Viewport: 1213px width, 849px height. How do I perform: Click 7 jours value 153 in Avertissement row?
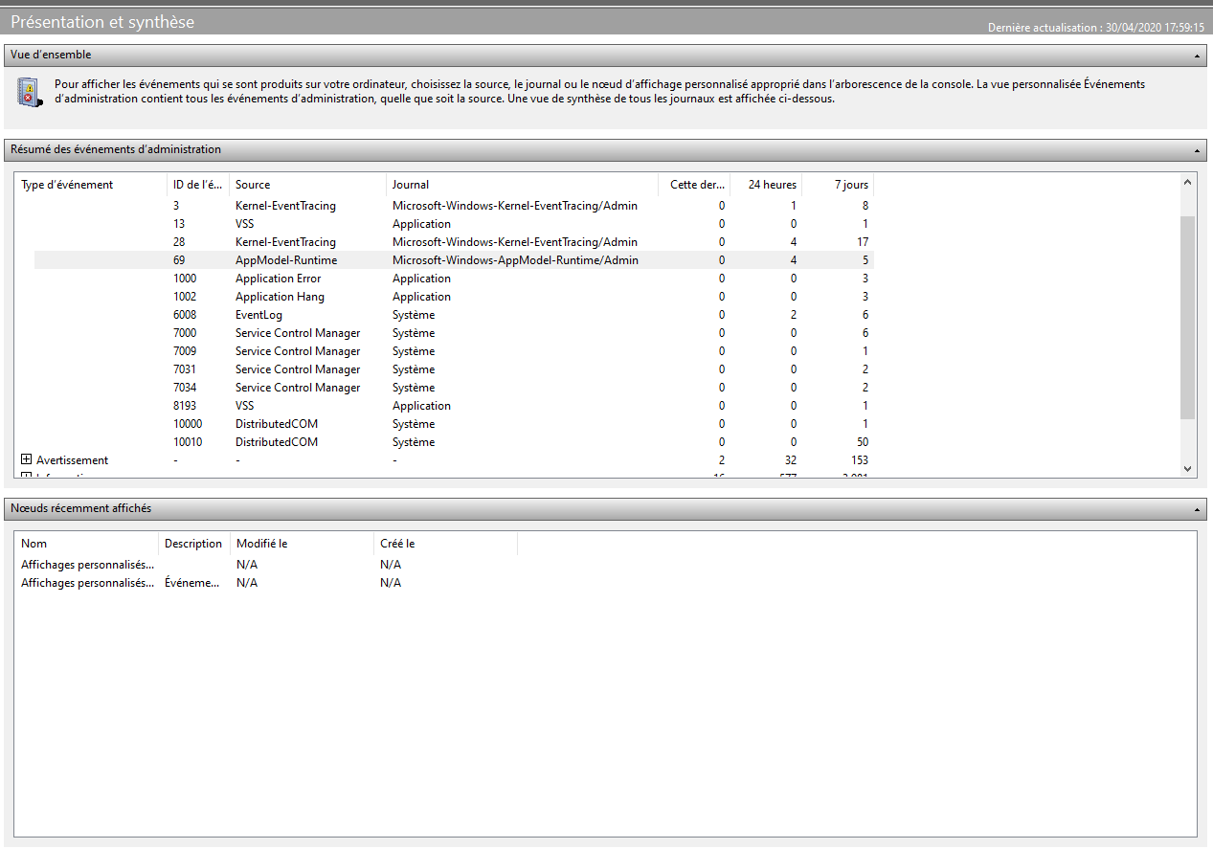point(858,460)
